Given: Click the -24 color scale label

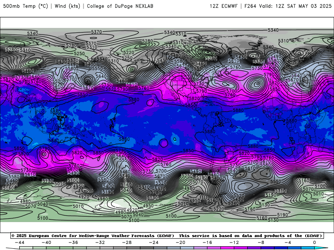Looking at the screenshot, I should [154, 242].
